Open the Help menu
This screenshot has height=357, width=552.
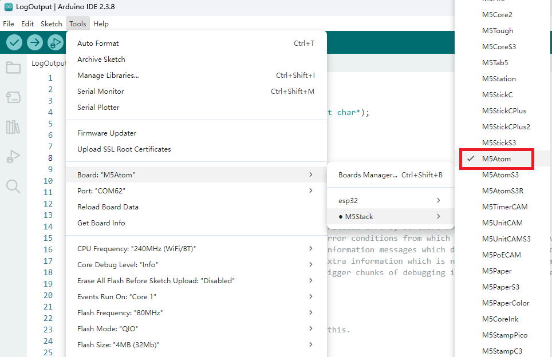point(101,24)
